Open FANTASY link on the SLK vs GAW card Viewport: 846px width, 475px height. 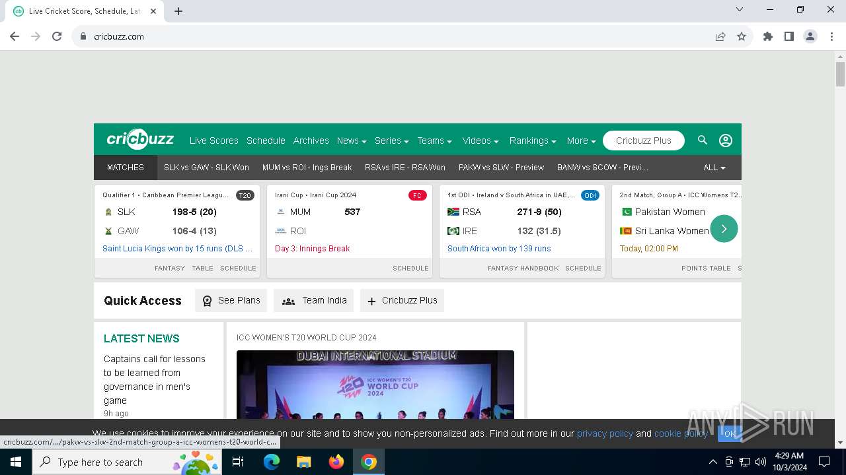[170, 268]
